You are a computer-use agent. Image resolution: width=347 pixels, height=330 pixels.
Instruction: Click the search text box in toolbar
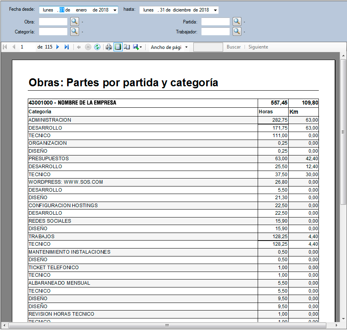click(208, 47)
